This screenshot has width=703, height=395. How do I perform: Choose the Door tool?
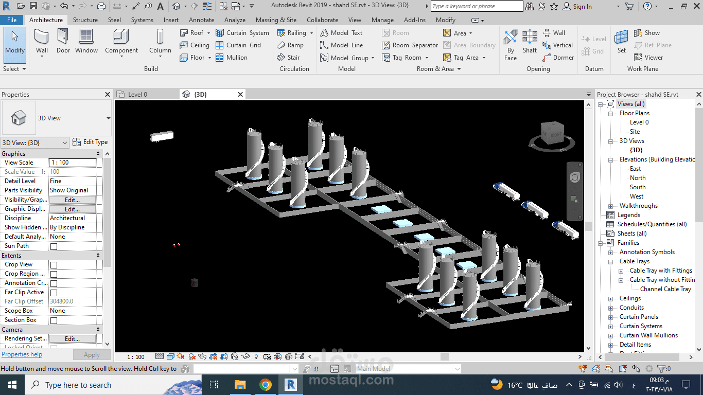point(63,41)
